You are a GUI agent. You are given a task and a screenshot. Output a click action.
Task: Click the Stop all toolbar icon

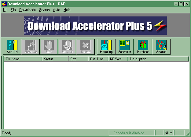[x=67, y=47]
